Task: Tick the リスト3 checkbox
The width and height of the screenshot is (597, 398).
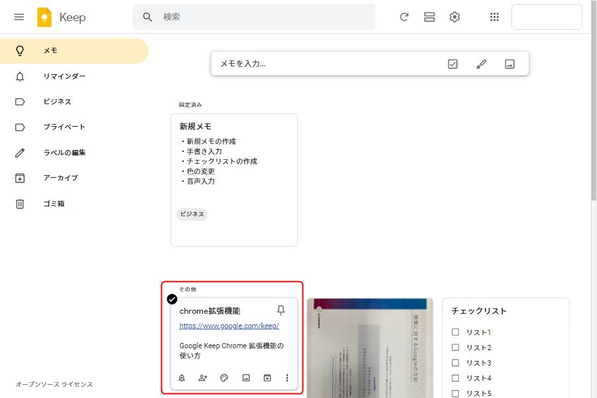Action: pos(456,363)
